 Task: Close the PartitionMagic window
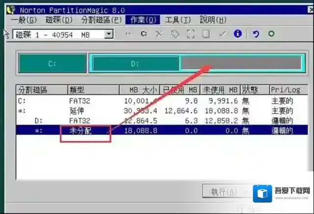point(311,10)
